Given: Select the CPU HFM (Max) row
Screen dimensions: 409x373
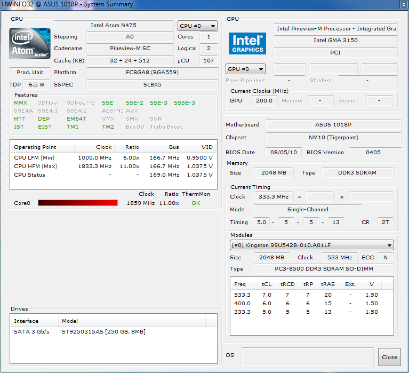Looking at the screenshot, I should tap(113, 166).
